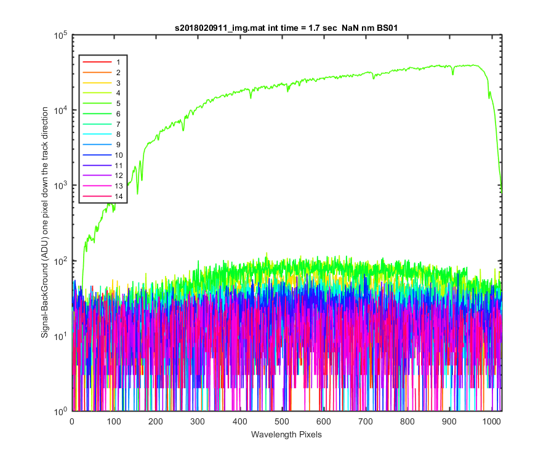Select the x-axis label "Wavelength Pixels"
Screen dimensions: 554x462
point(286,434)
